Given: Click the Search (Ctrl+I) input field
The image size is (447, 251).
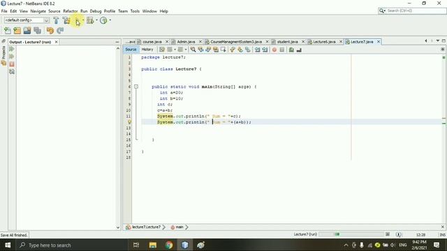Looking at the screenshot, I should pyautogui.click(x=416, y=10).
